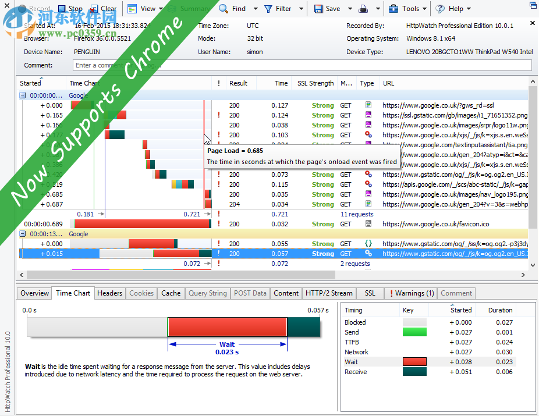Open the SSL tab
Viewport: 539px width, 416px height.
(x=370, y=293)
